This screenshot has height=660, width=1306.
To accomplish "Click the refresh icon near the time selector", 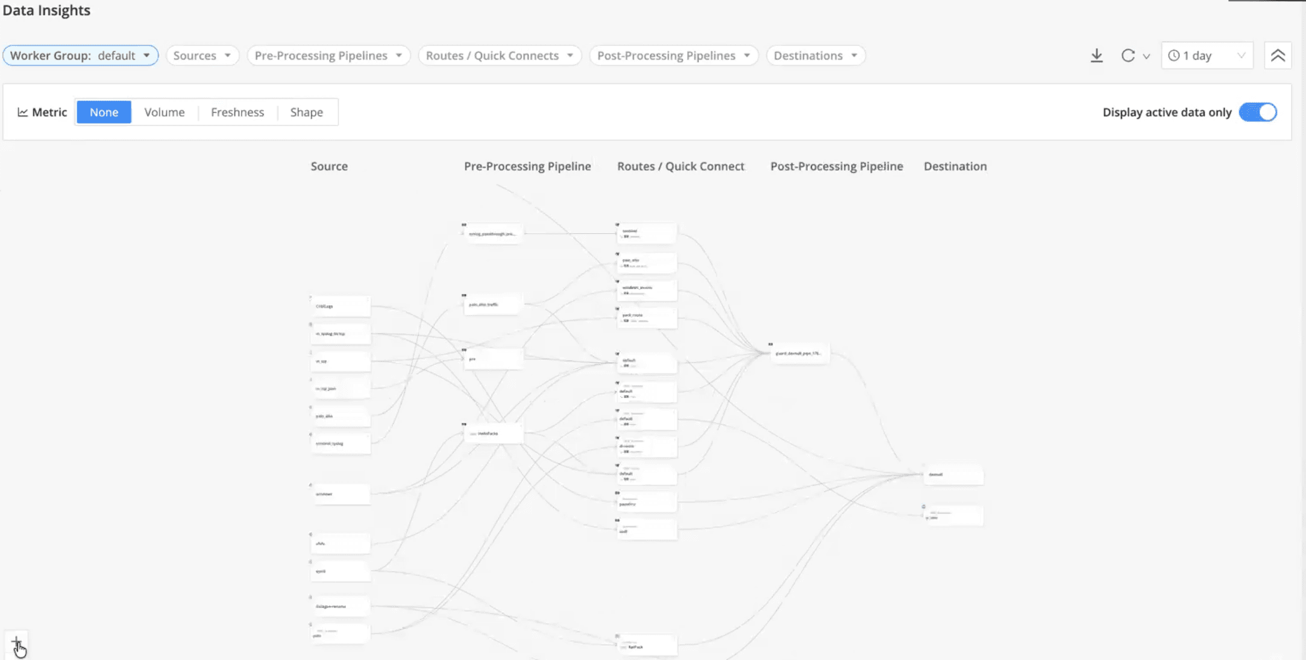I will tap(1128, 55).
